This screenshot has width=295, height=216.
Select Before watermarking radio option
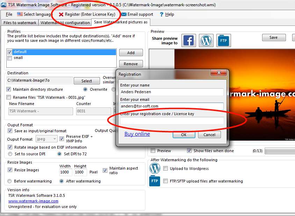click(x=9, y=181)
